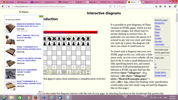The height and width of the screenshot is (100, 178).
Task: Open the 'Similar items' link
Action: tap(160, 72)
